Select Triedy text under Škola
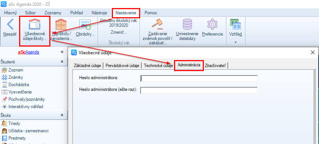The image size is (319, 144). (14, 123)
